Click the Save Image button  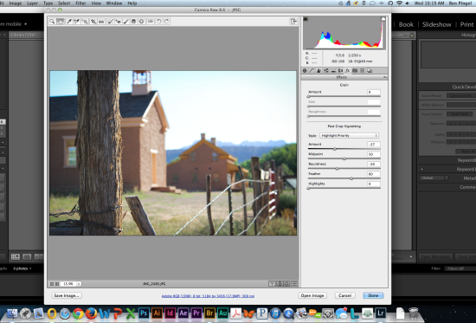pyautogui.click(x=67, y=295)
